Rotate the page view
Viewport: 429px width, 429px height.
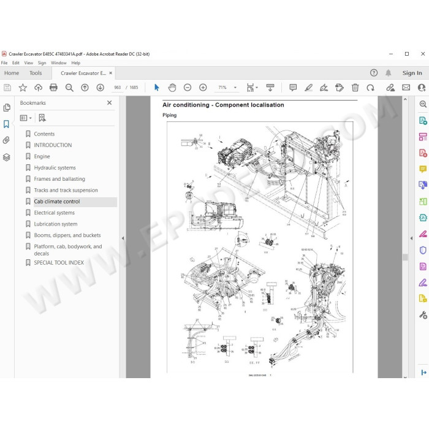370,88
